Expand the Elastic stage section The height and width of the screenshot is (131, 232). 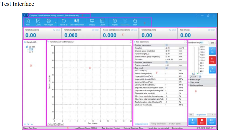point(189,80)
